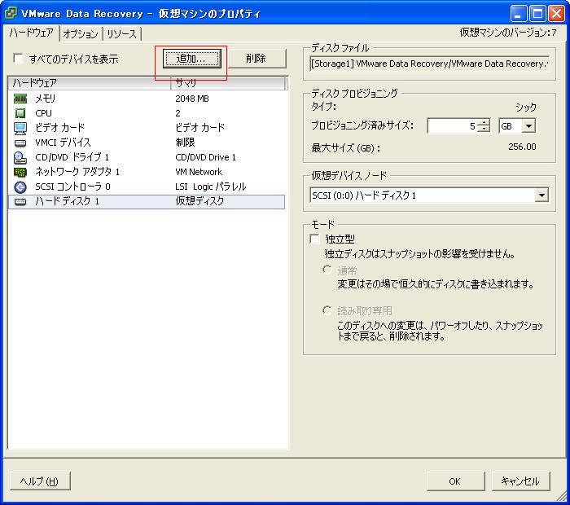The image size is (570, 505).
Task: Click the 仮想ディスク summary value
Action: [199, 201]
